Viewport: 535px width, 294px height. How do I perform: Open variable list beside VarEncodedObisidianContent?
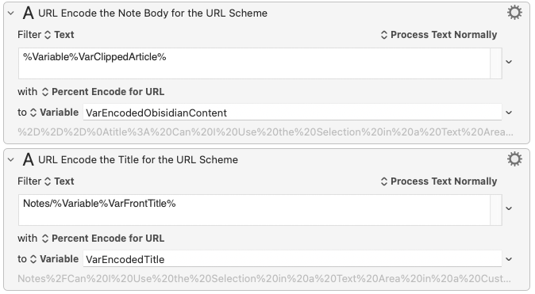click(x=509, y=113)
